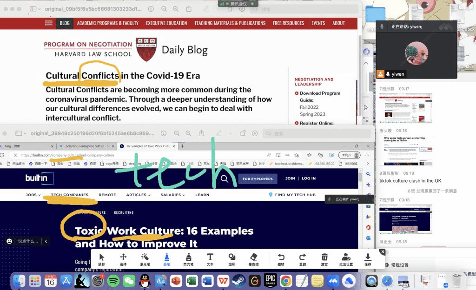Click the LOG IN link on builtin
Image resolution: width=476 pixels, height=290 pixels.
tap(309, 178)
